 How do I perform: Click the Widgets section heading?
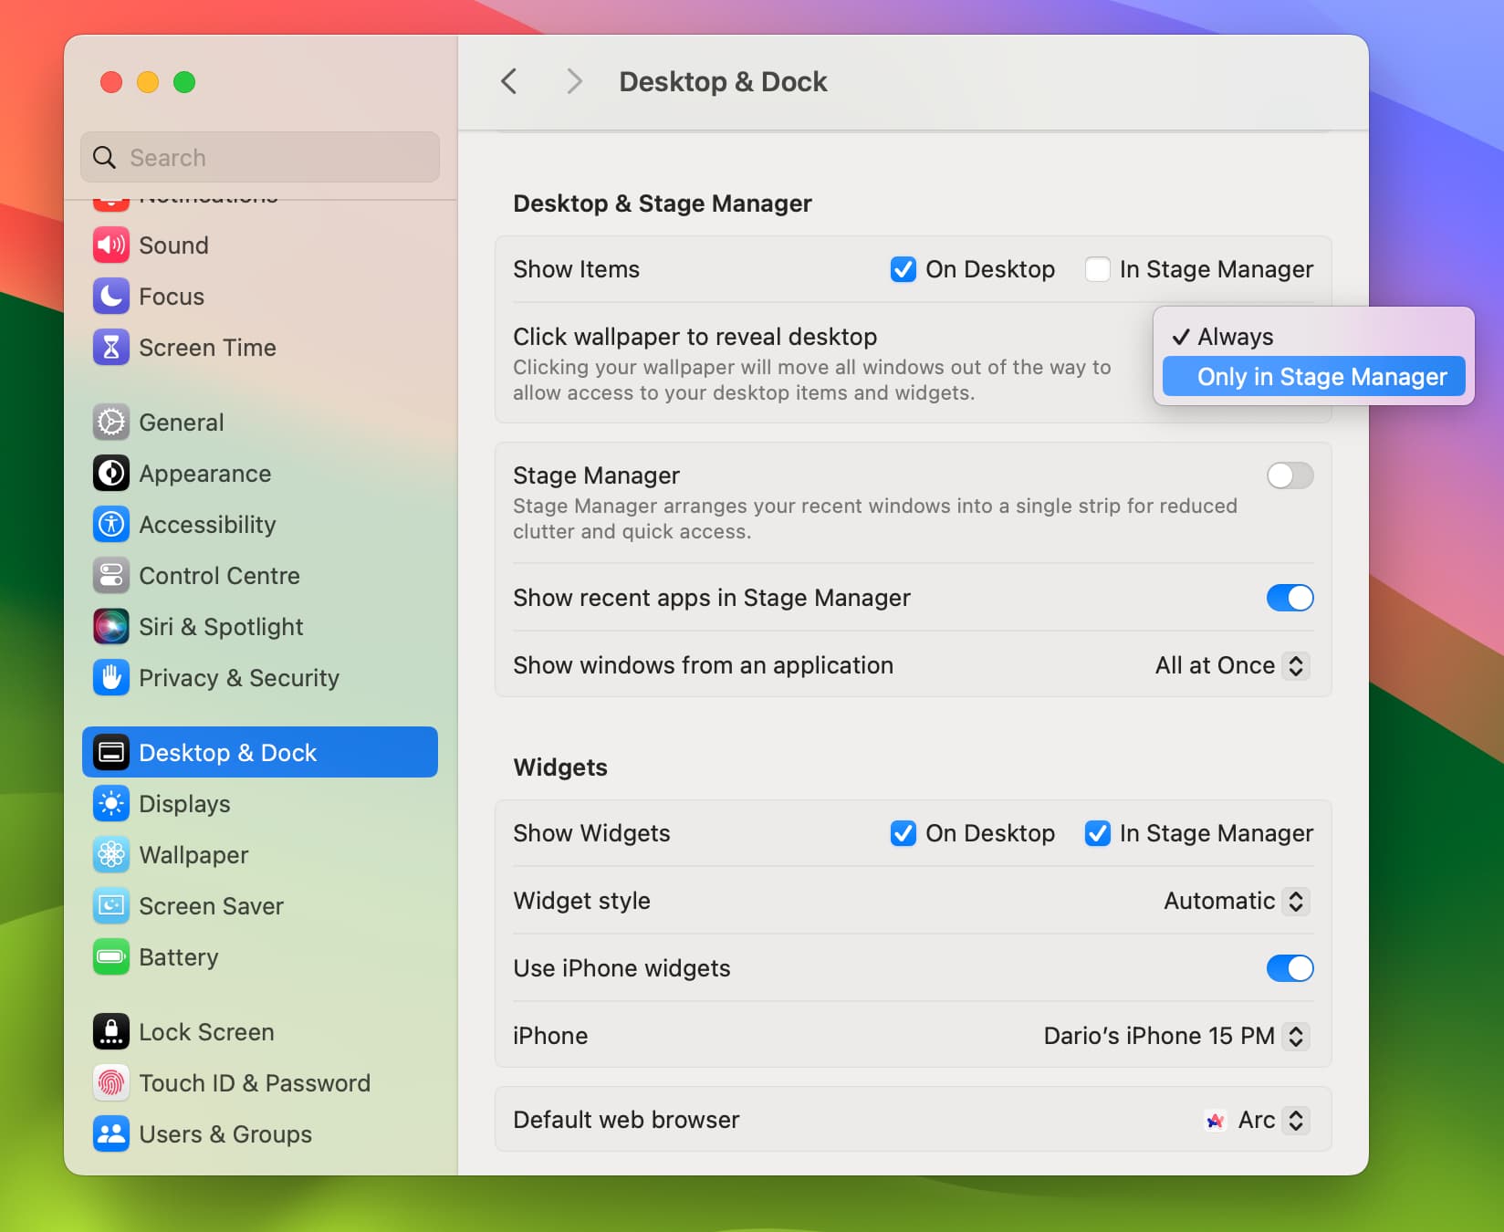point(560,767)
